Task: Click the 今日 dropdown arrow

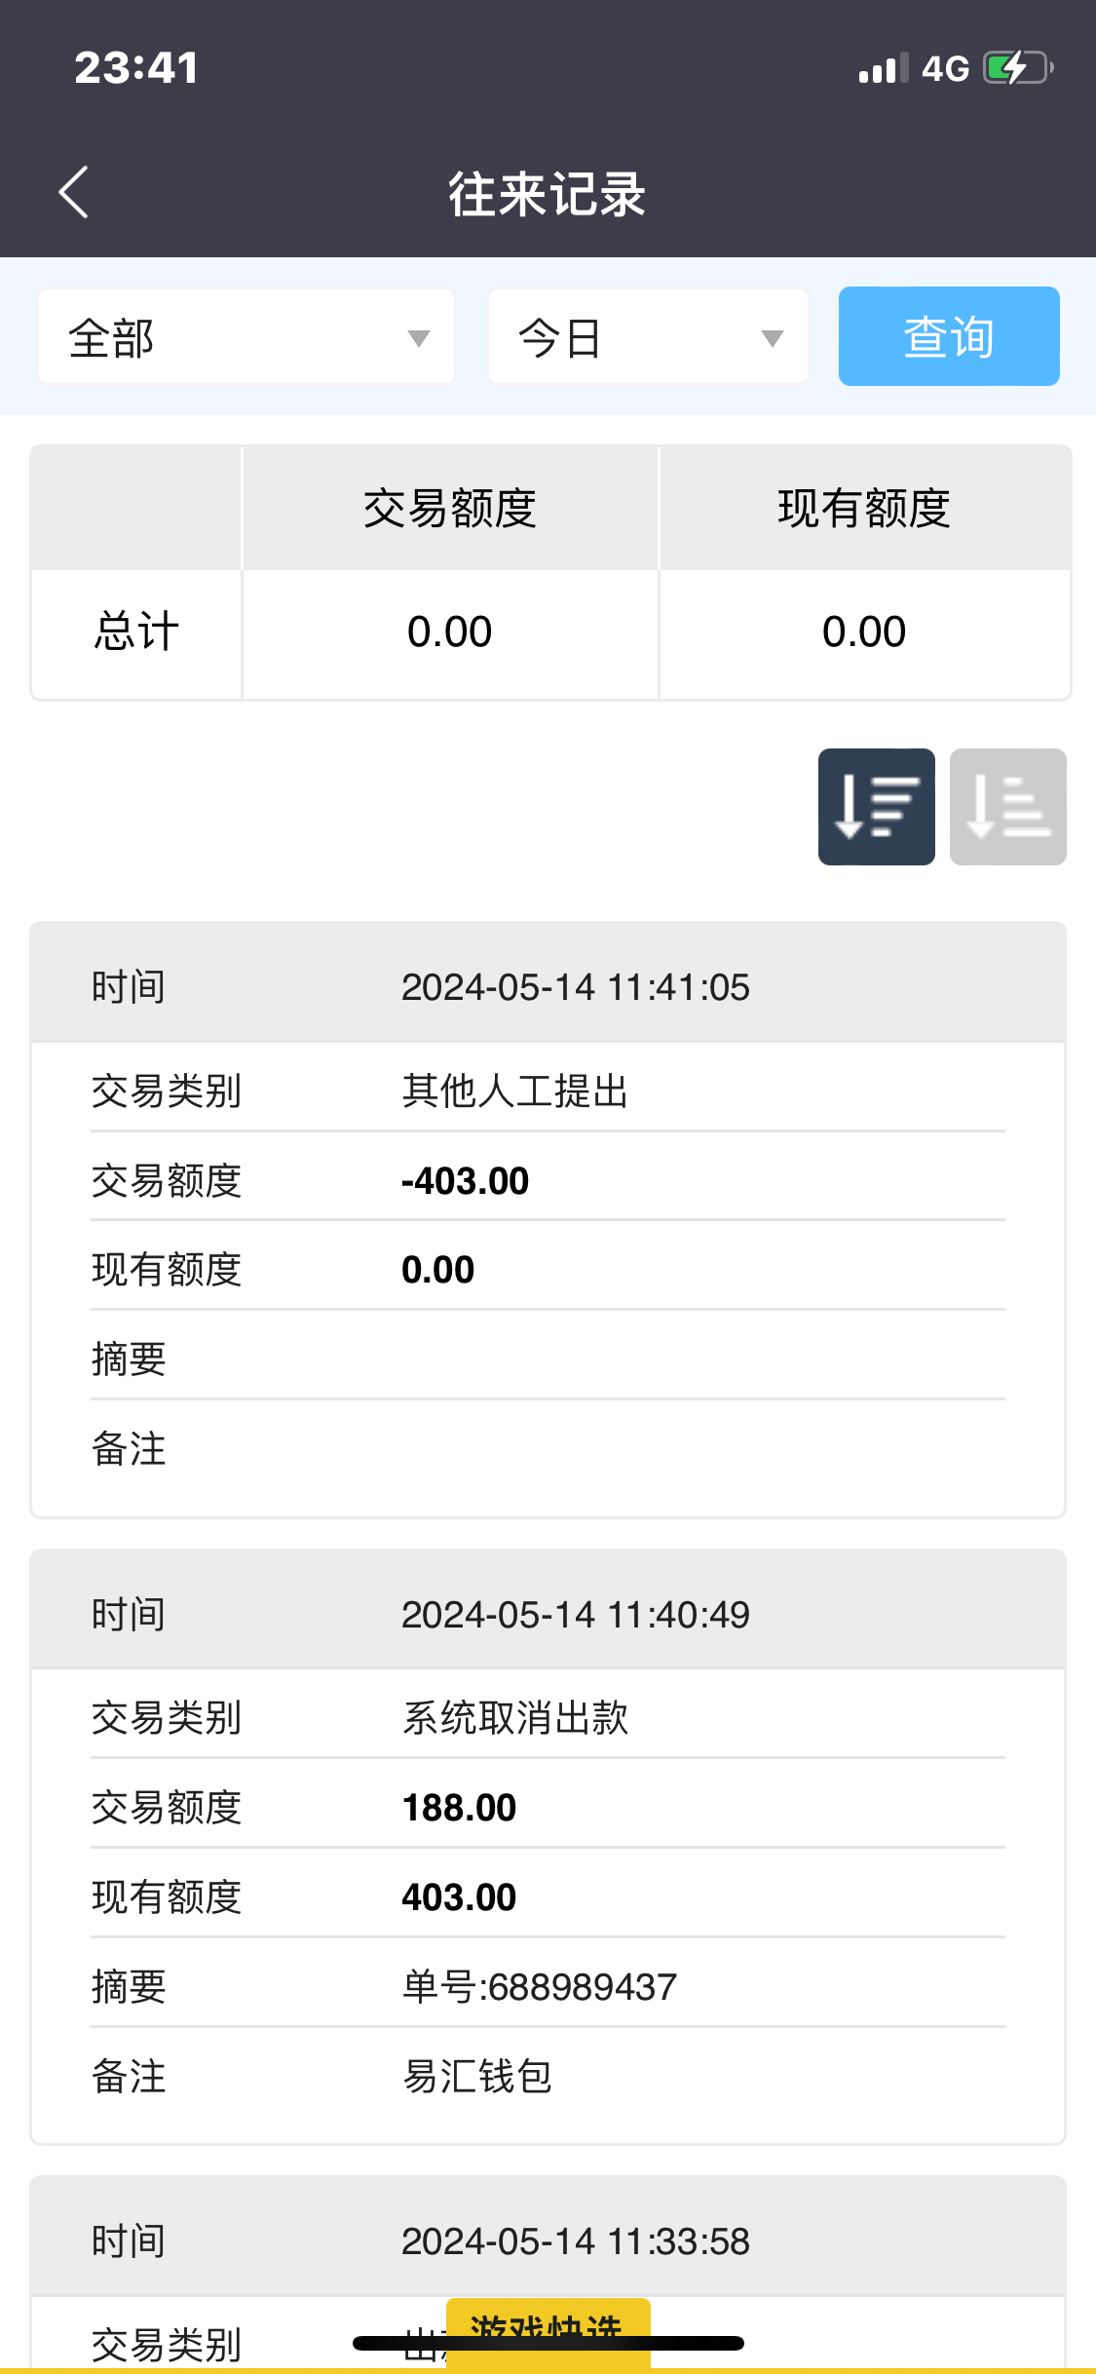Action: point(772,338)
